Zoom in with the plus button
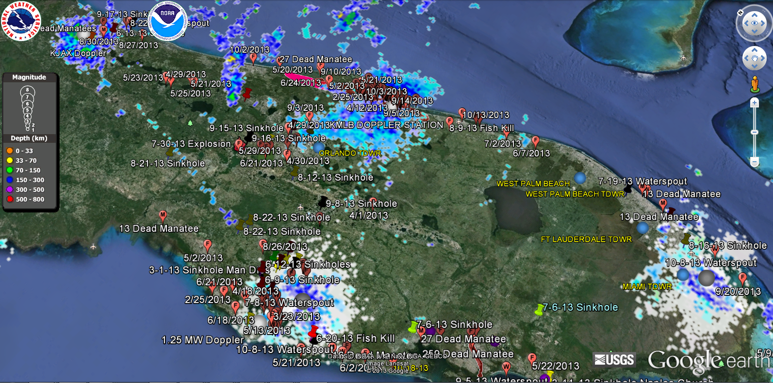The image size is (773, 383). point(755,103)
